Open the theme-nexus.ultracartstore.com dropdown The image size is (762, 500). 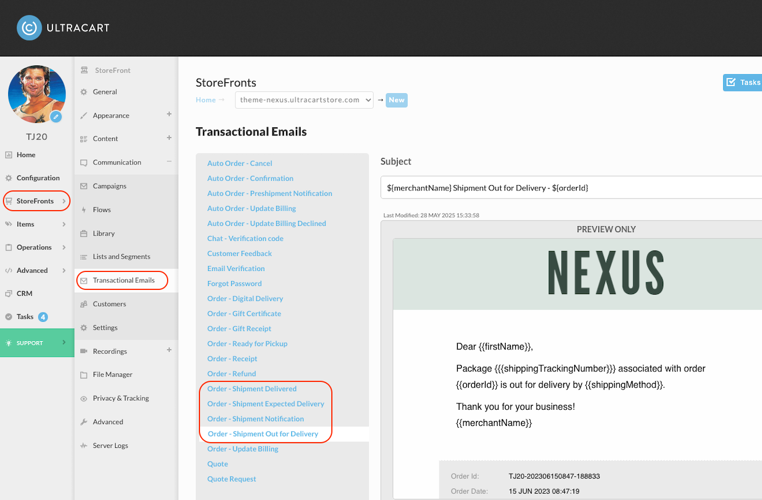[304, 100]
